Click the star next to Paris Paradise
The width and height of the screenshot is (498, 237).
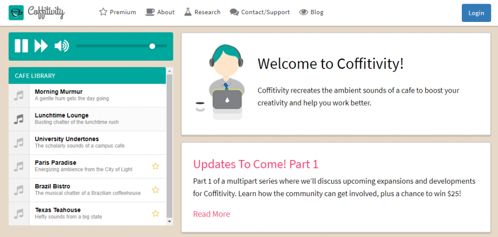click(x=155, y=166)
